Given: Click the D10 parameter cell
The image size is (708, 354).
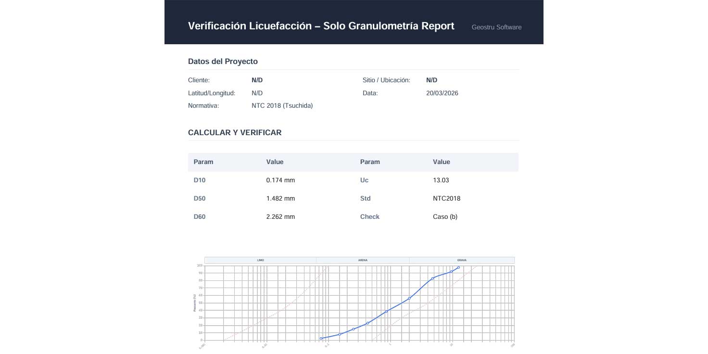Looking at the screenshot, I should point(200,180).
